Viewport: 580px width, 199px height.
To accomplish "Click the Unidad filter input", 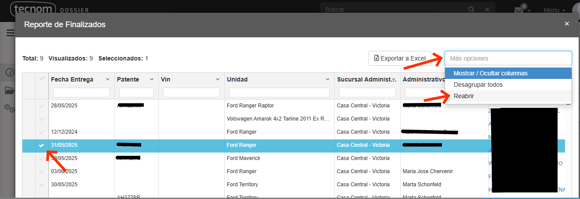I will [x=279, y=92].
